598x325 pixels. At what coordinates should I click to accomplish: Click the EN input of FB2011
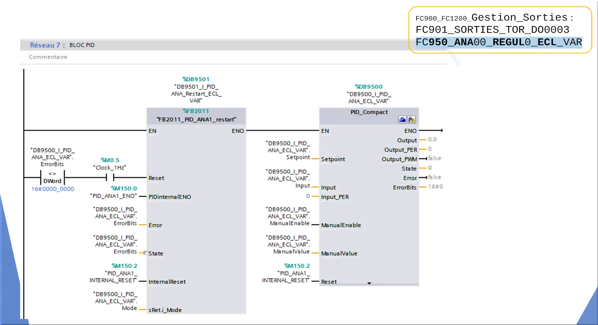click(152, 131)
